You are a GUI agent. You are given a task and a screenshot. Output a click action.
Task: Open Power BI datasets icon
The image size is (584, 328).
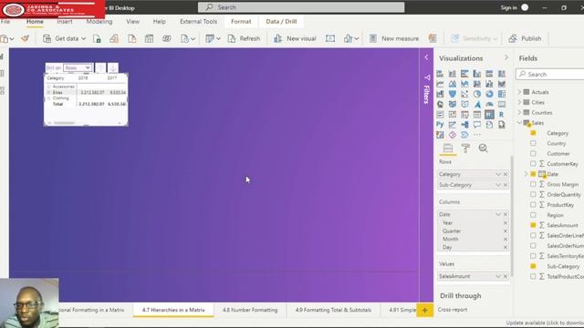point(114,38)
